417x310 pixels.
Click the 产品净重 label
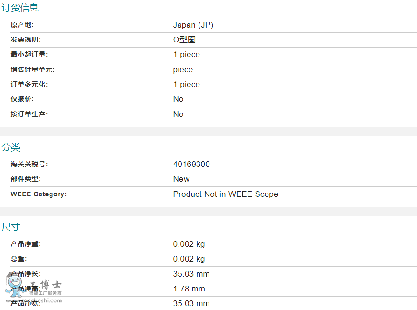(26, 244)
